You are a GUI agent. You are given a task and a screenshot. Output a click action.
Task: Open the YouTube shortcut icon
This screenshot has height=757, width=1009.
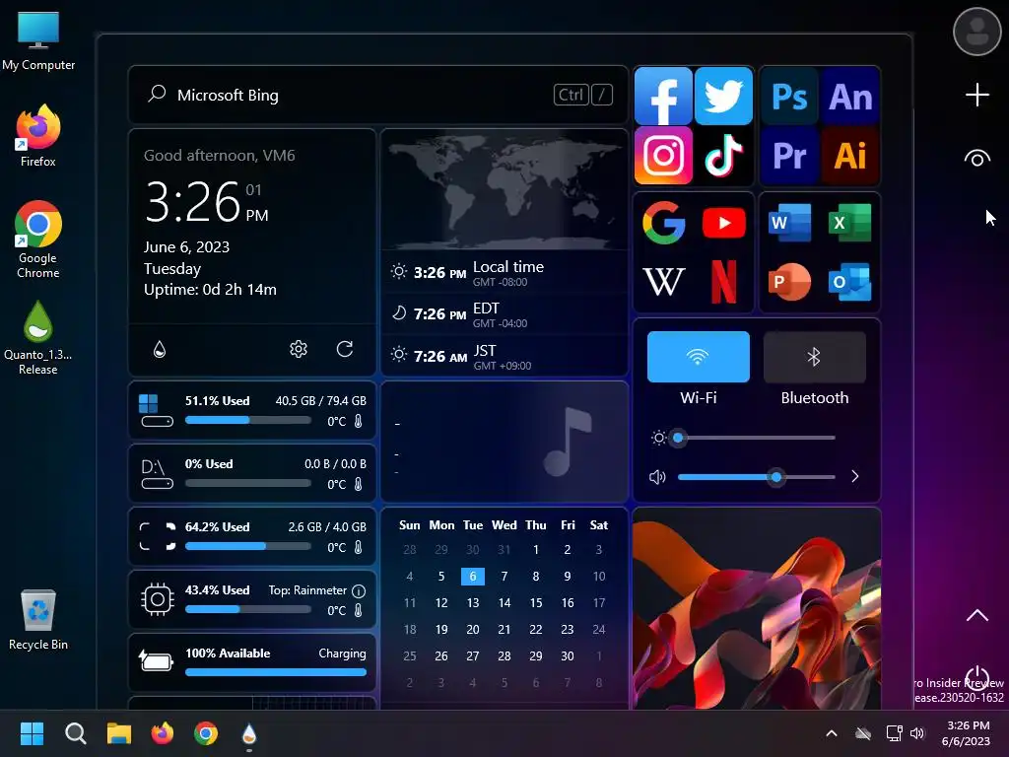pos(724,223)
